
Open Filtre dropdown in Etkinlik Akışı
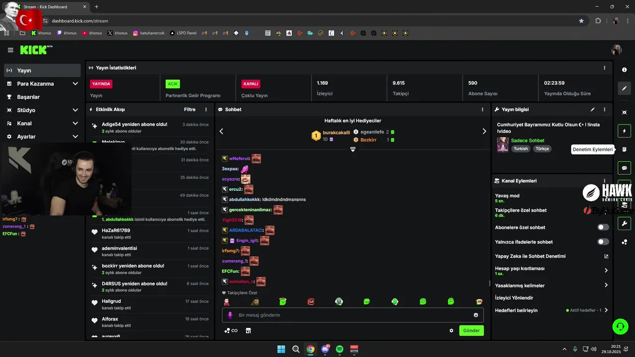190,109
